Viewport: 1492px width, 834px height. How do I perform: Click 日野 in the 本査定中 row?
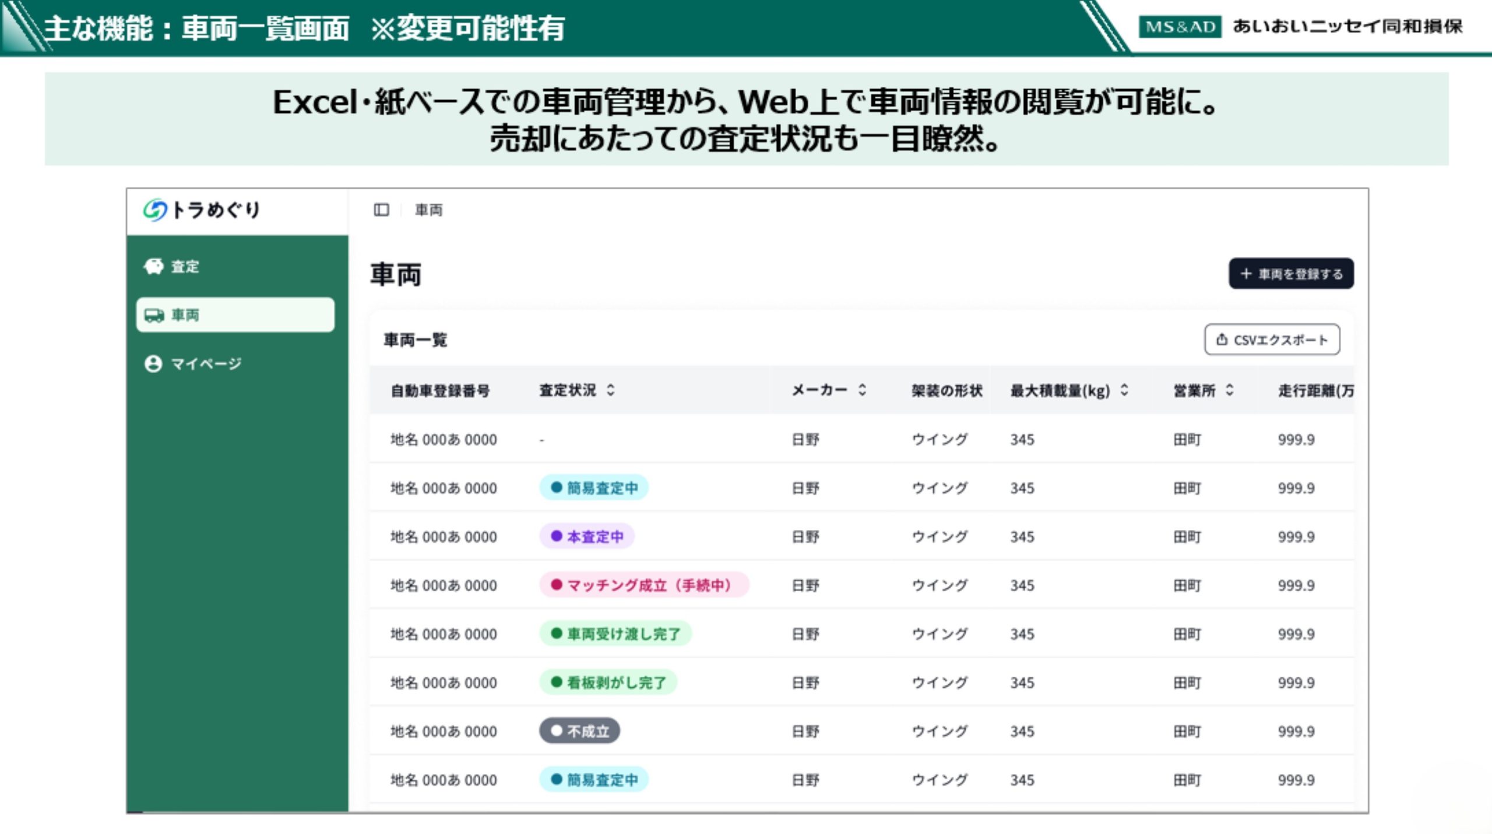pyautogui.click(x=805, y=536)
